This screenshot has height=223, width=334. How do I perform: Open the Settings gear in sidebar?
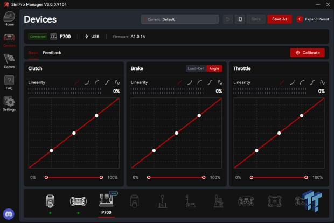pyautogui.click(x=9, y=104)
